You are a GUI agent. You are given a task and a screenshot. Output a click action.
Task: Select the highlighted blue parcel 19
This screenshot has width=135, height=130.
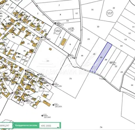[x=101, y=57]
